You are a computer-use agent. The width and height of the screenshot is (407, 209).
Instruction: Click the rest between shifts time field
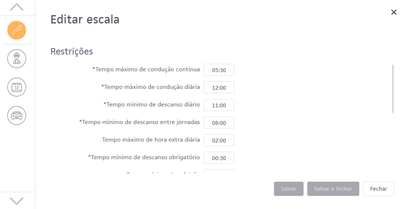click(x=219, y=123)
